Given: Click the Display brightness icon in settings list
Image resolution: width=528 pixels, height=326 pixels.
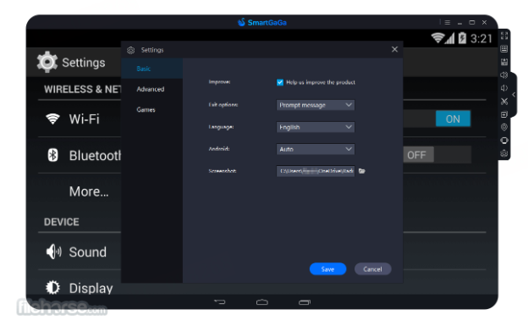Looking at the screenshot, I should pyautogui.click(x=52, y=288).
